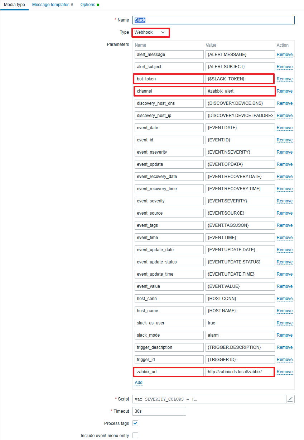Remove the event_value parameter
Viewport: 304px width, 440px height.
pos(285,286)
